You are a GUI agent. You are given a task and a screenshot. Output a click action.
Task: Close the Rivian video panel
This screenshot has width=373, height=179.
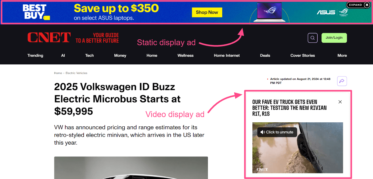340,102
